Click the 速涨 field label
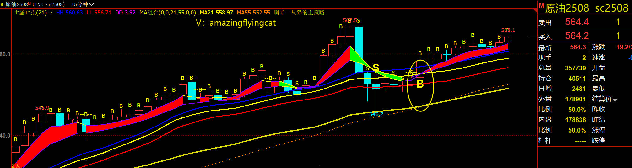 [599, 58]
